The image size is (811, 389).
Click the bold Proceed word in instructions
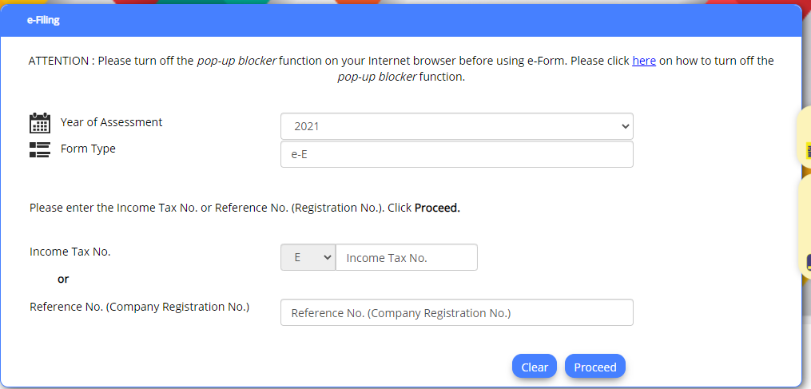[x=438, y=208]
